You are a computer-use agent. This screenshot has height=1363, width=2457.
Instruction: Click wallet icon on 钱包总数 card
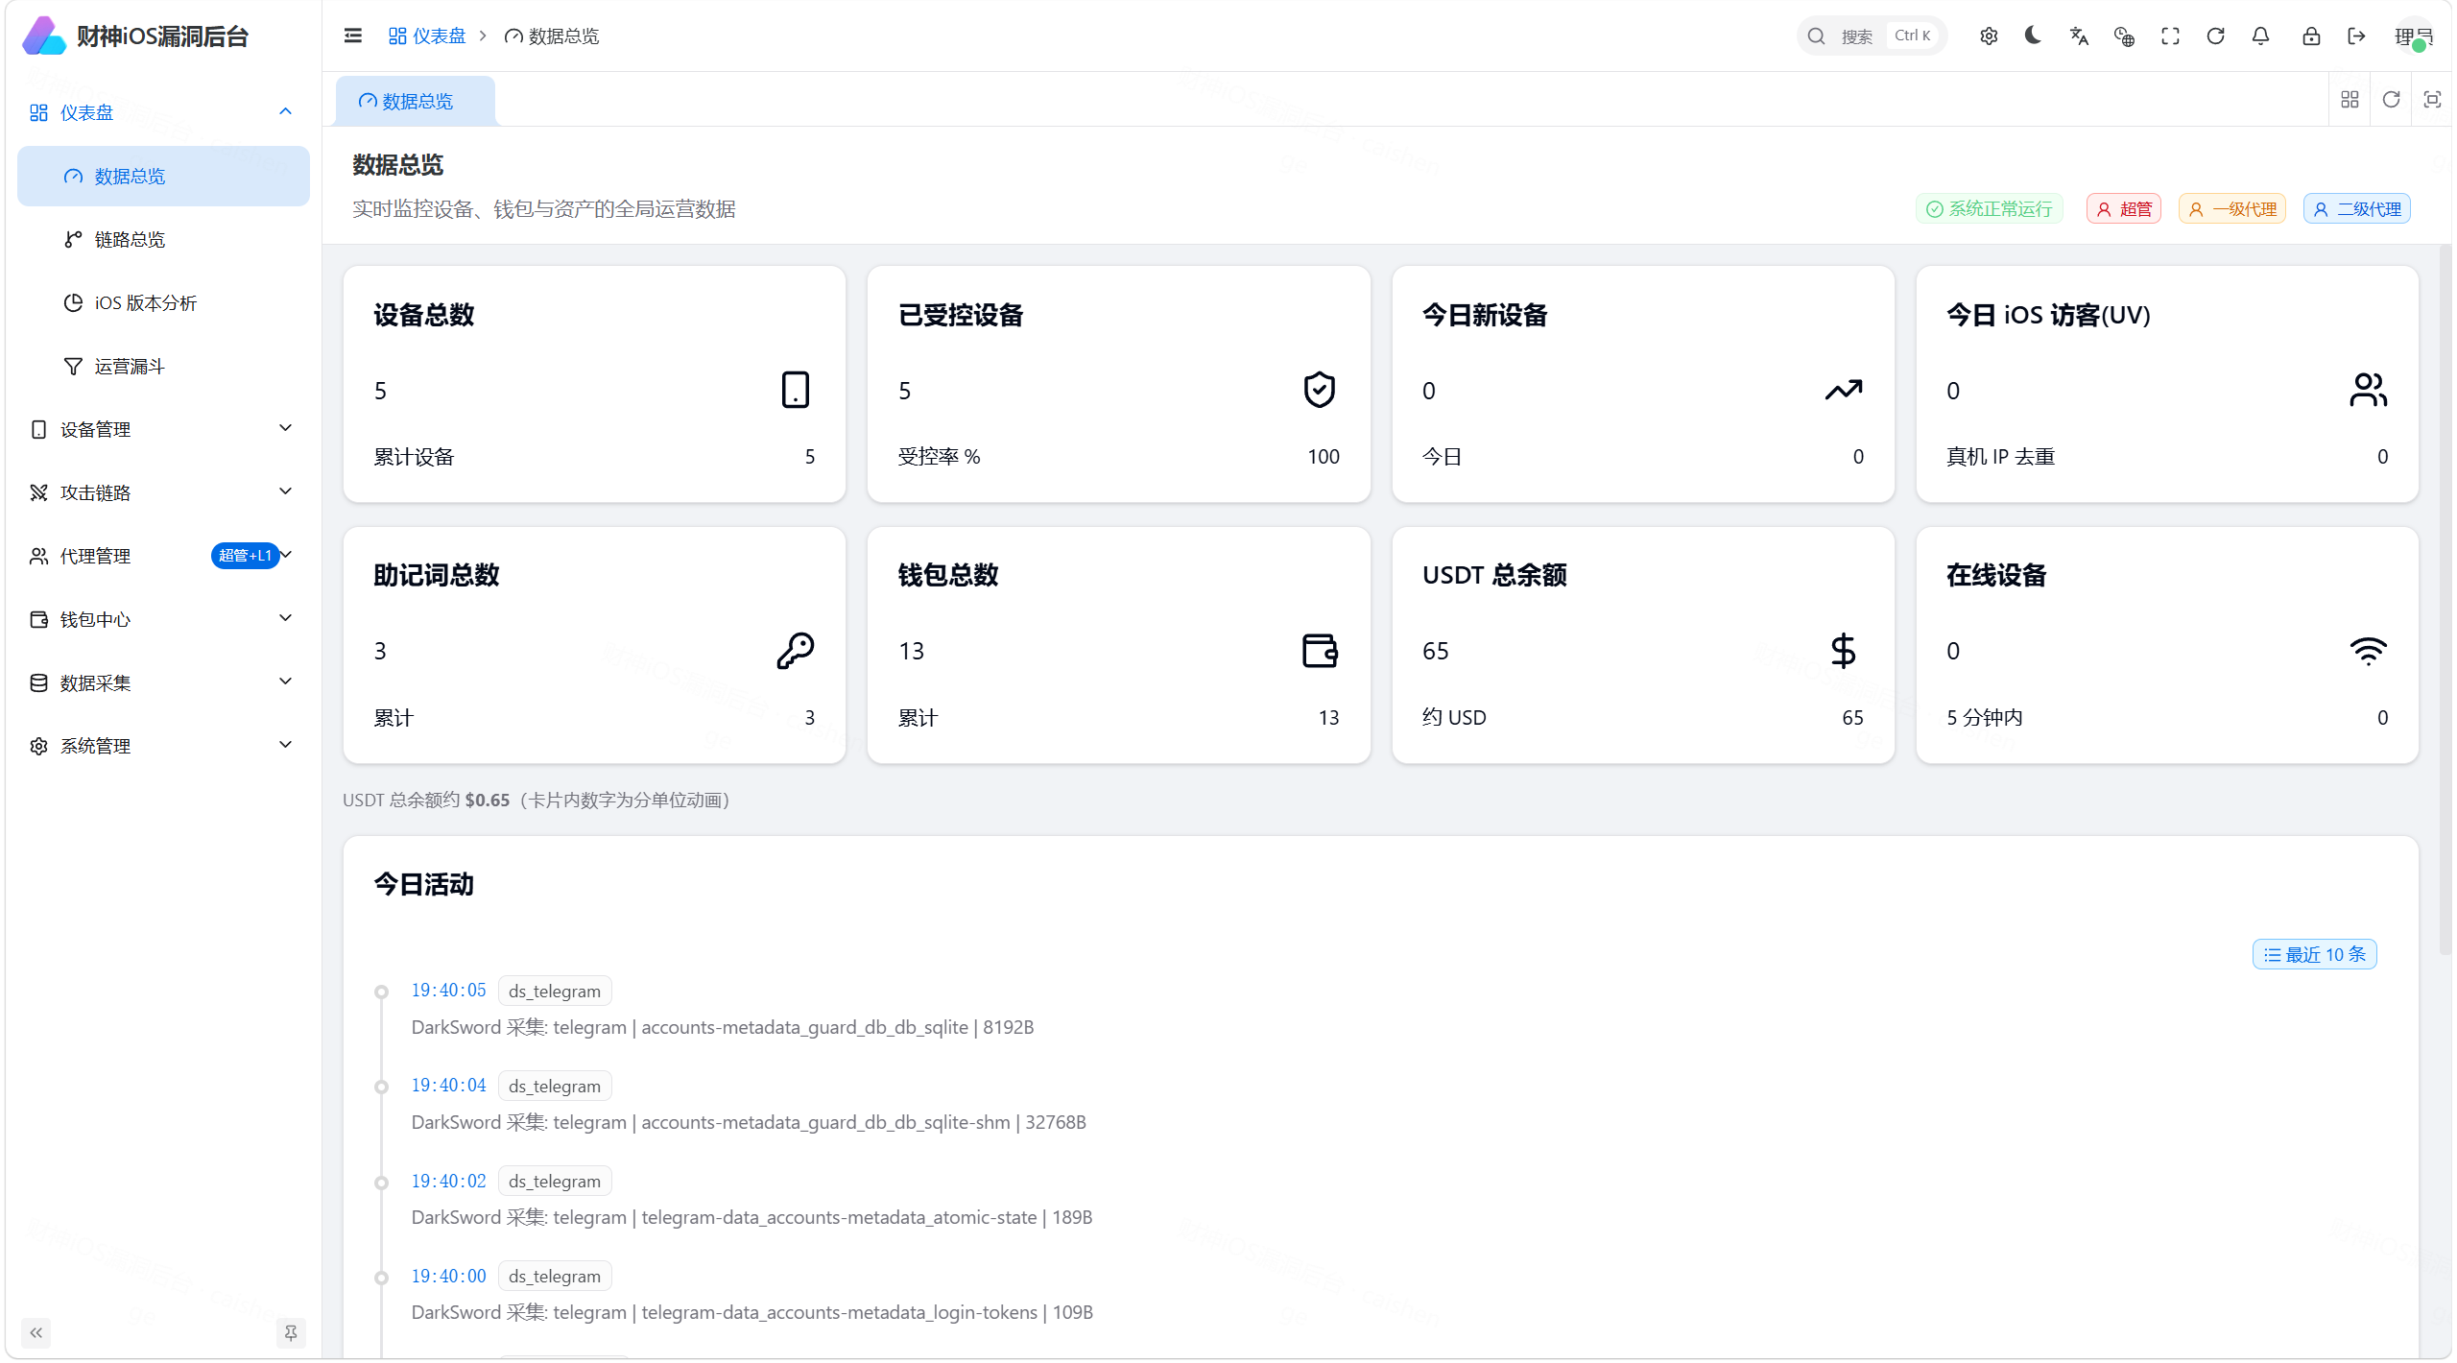pos(1320,650)
